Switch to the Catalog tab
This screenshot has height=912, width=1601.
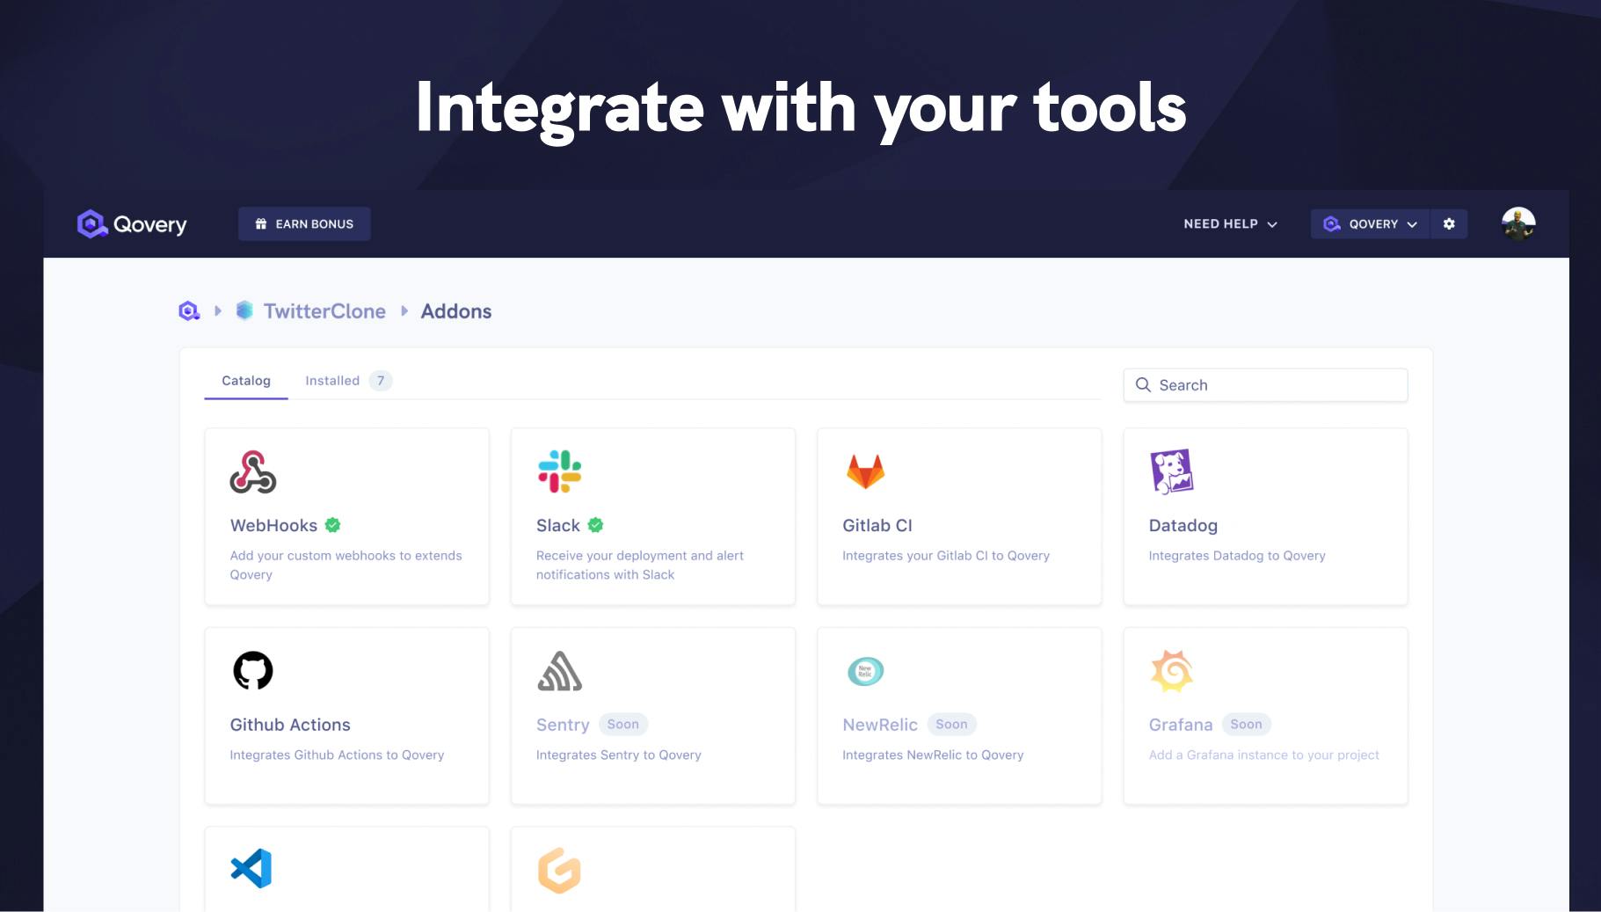coord(246,381)
